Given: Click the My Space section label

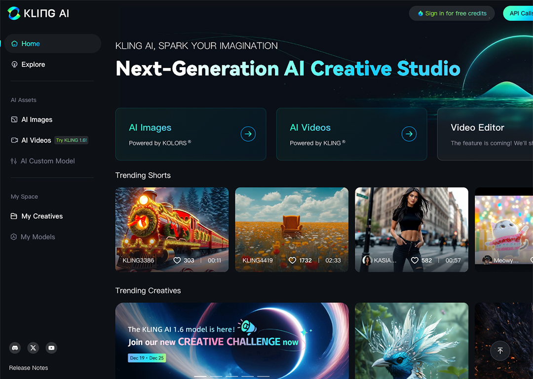Looking at the screenshot, I should click(24, 196).
